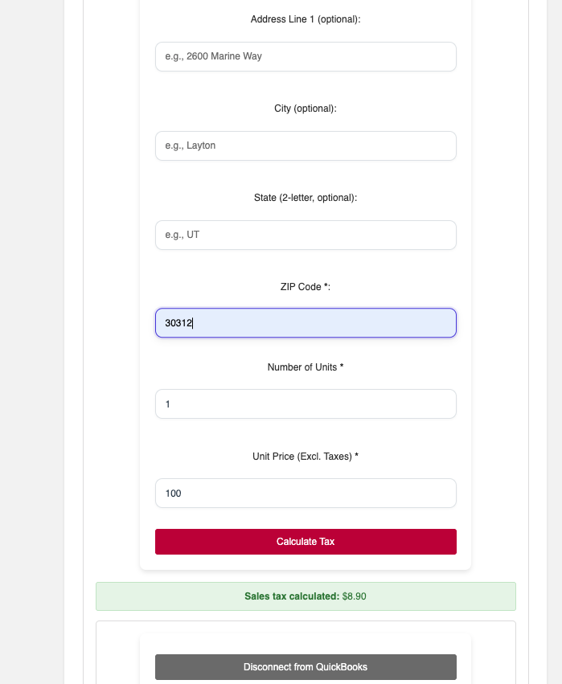The width and height of the screenshot is (562, 684).
Task: Click the Unit Price label
Action: 306,457
